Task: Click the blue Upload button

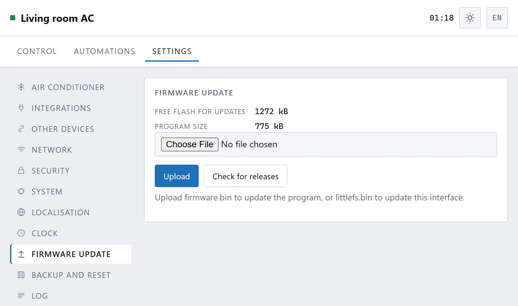Action: [177, 176]
